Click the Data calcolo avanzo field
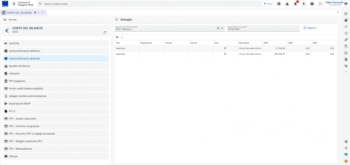The height and width of the screenshot is (165, 350). (263, 28)
